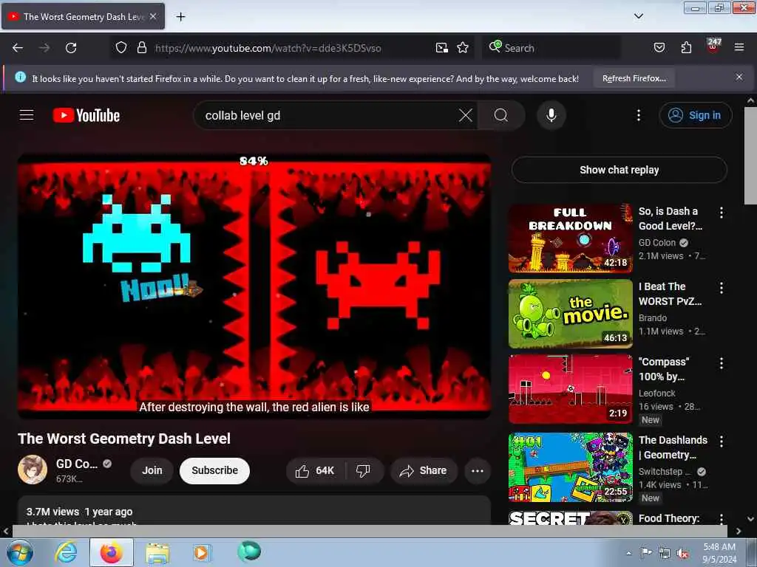
Task: View site security padlock info
Action: click(141, 48)
